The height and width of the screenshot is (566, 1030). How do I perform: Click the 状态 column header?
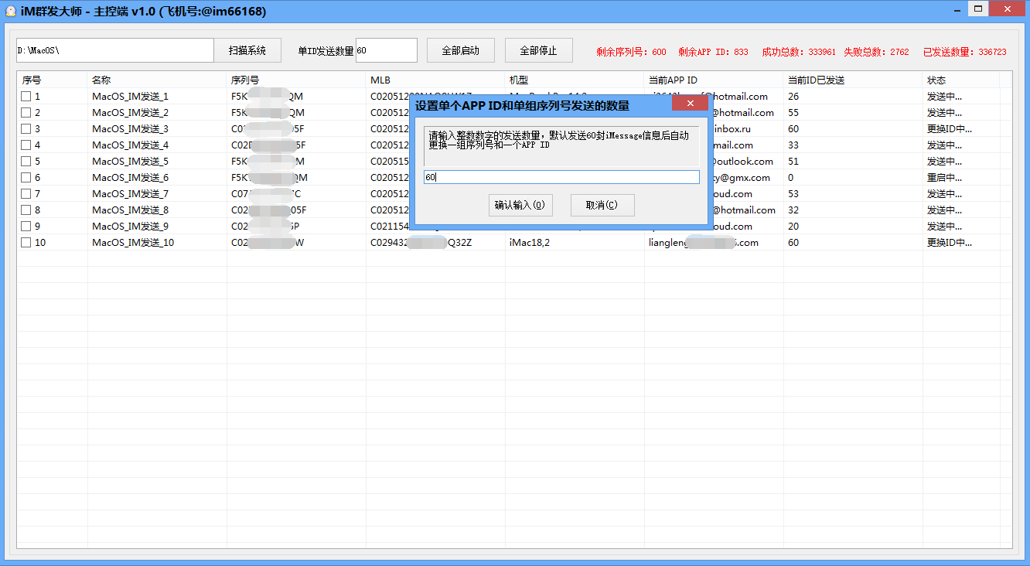pos(961,80)
